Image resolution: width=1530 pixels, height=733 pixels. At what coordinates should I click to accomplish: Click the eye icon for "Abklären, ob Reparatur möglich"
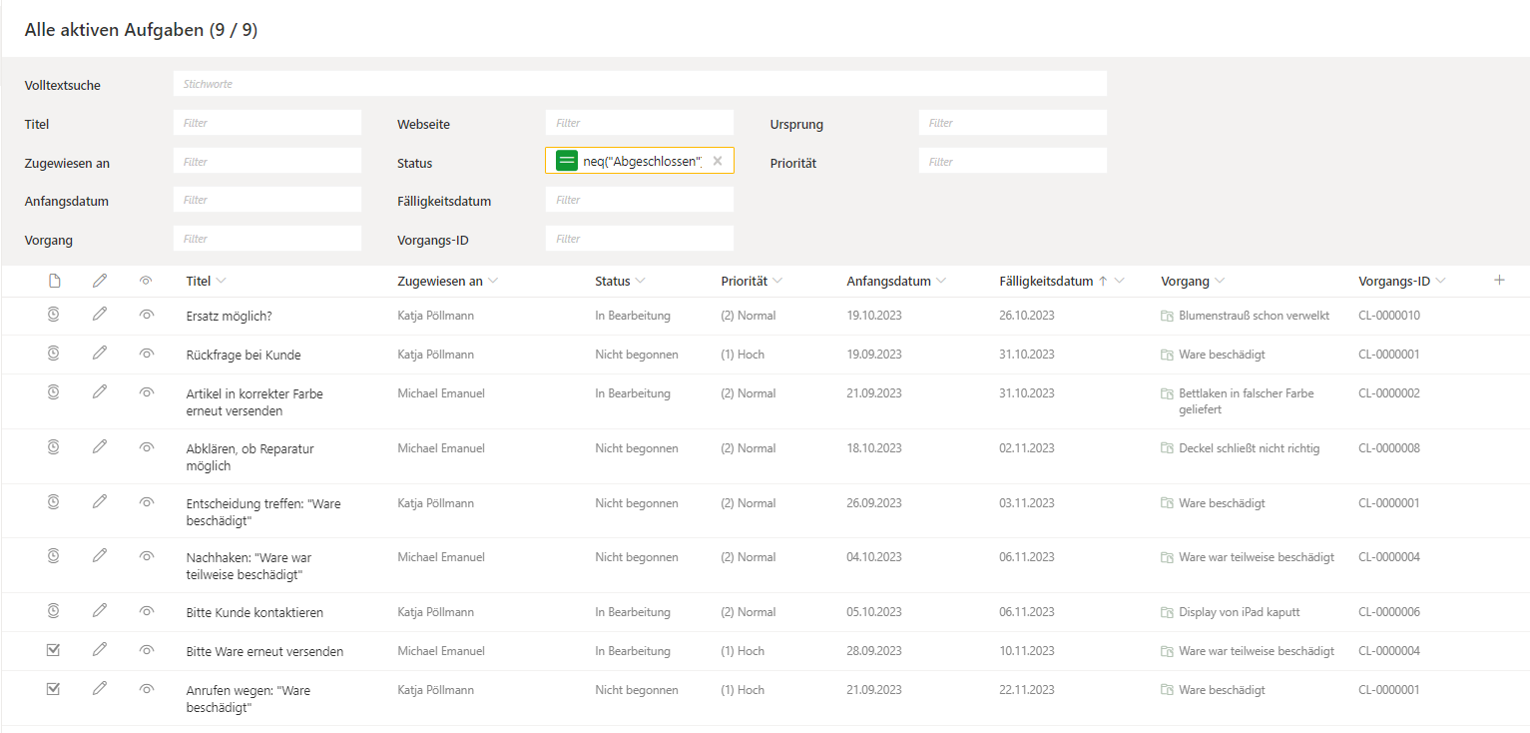(x=147, y=447)
